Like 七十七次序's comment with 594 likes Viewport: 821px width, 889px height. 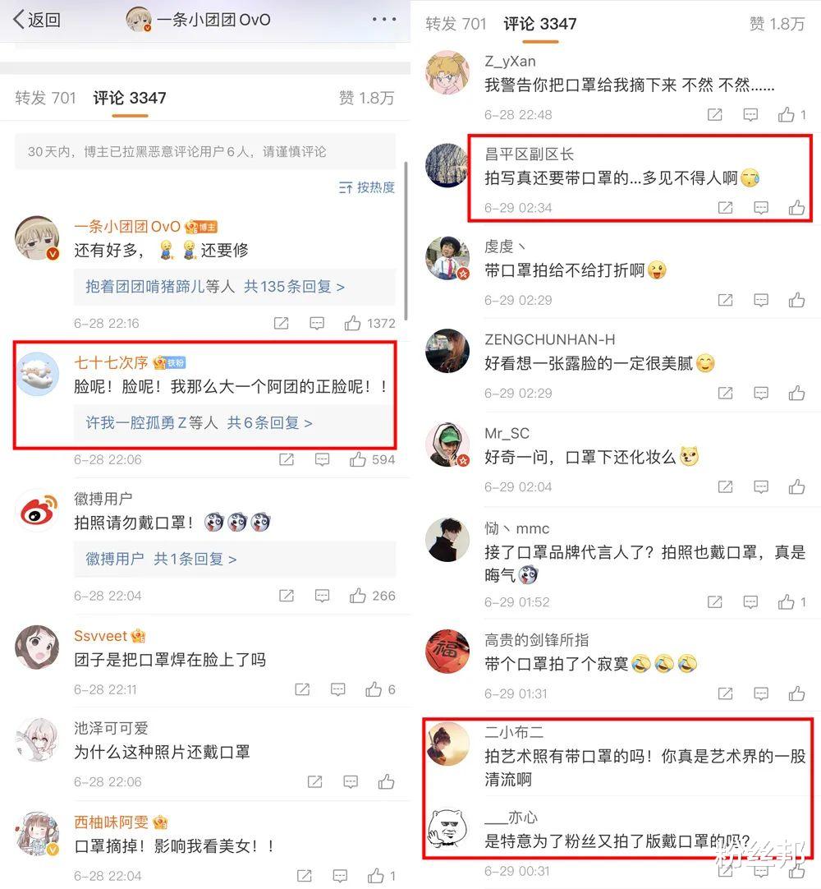pos(357,459)
